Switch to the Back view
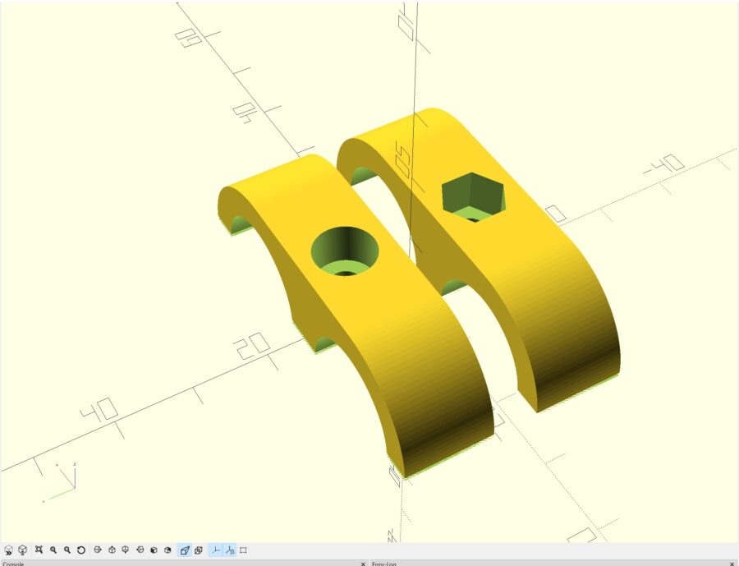The width and height of the screenshot is (739, 566). (x=168, y=550)
